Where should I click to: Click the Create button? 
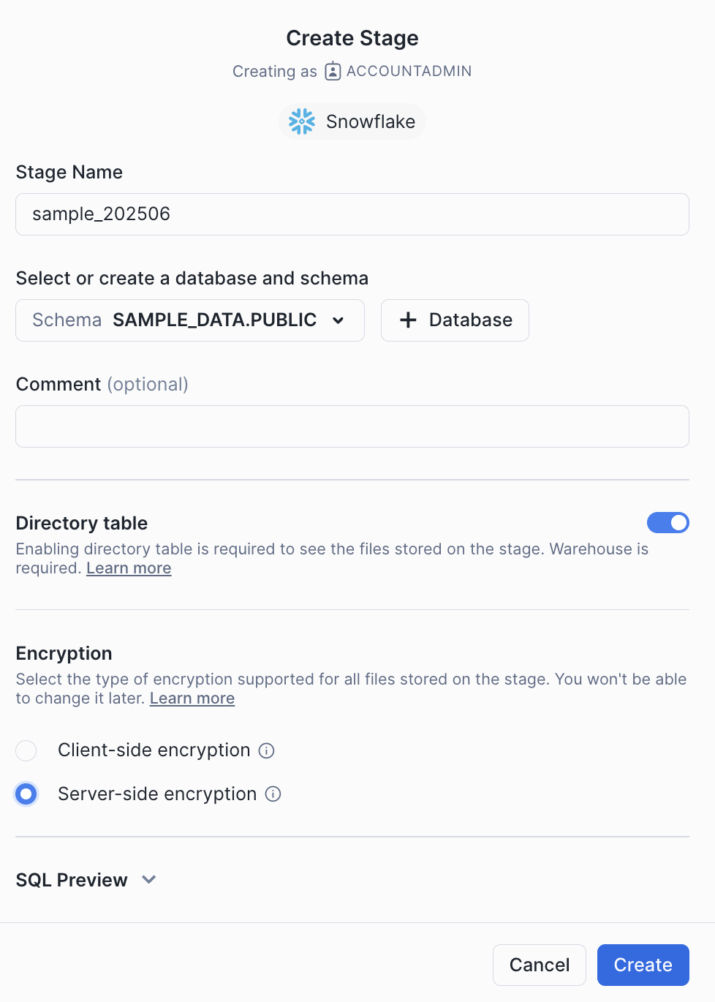pos(643,965)
